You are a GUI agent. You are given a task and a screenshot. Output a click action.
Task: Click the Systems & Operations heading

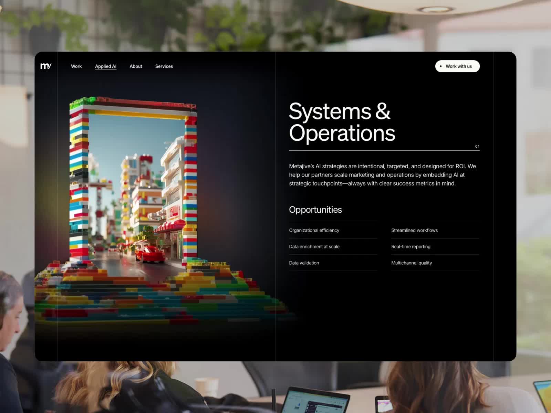pos(342,122)
